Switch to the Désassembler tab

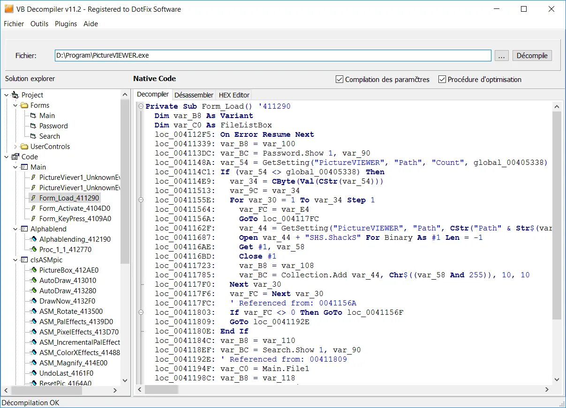coord(194,95)
